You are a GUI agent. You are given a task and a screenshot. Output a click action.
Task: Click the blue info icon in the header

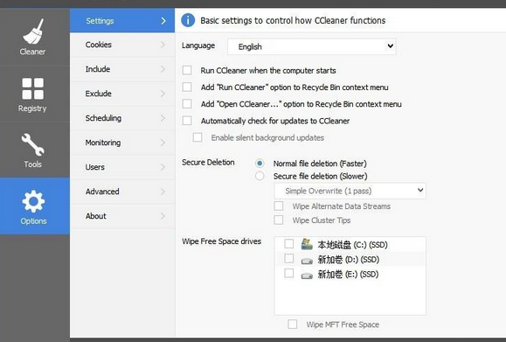click(188, 20)
